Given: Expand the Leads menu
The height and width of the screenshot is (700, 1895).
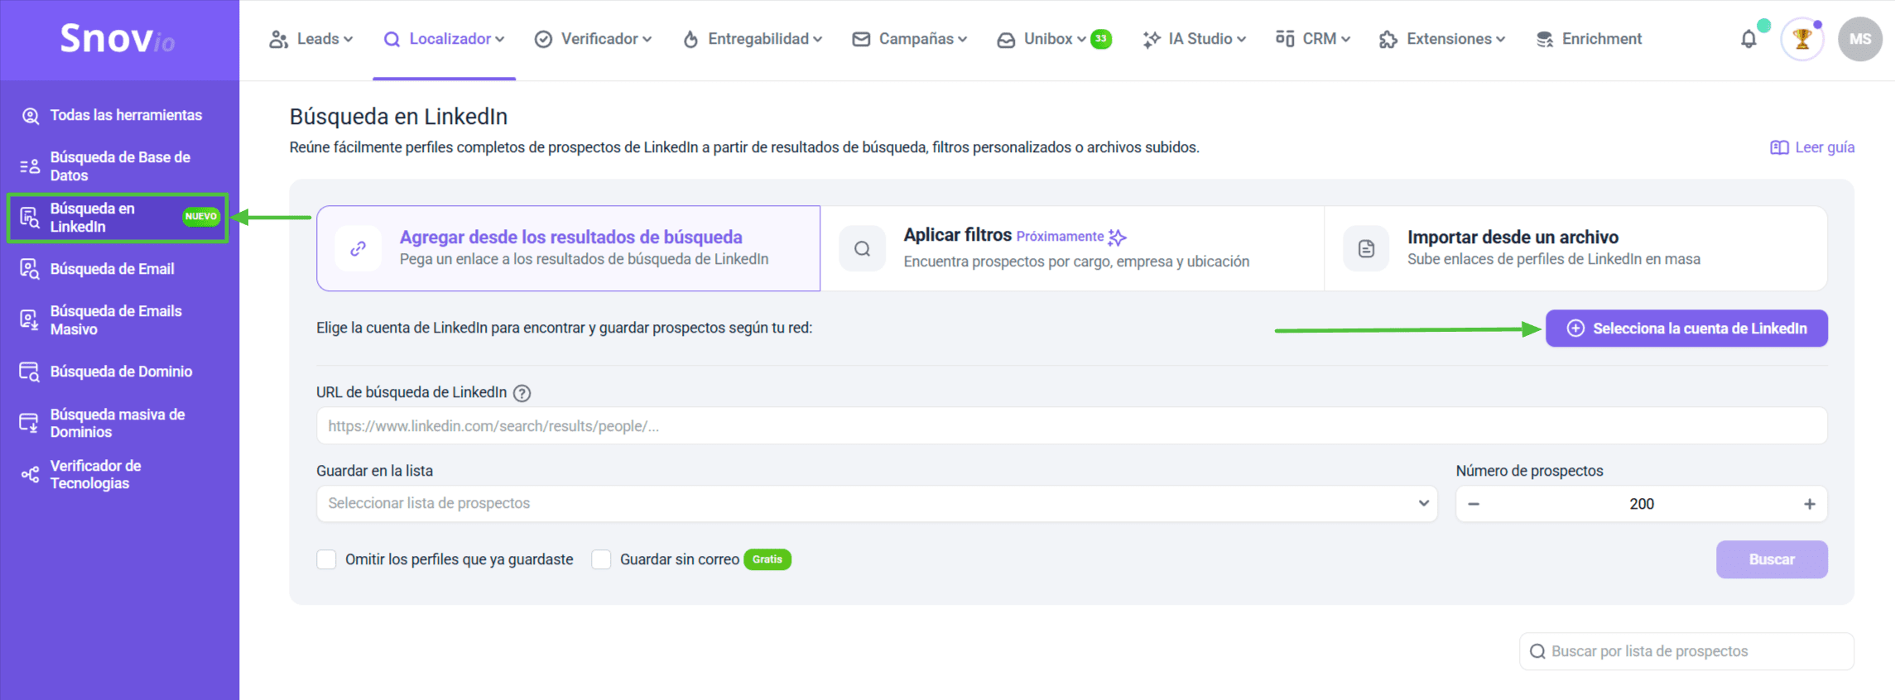Looking at the screenshot, I should pyautogui.click(x=311, y=39).
